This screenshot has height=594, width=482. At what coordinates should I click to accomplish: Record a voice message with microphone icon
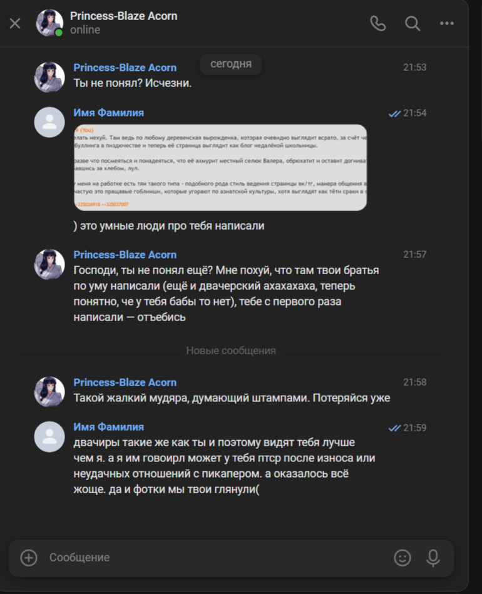(433, 557)
